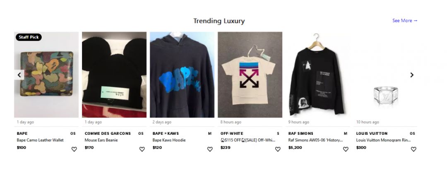View the Off-White arrows t-shirt photo
This screenshot has height=172, width=447.
tap(250, 74)
